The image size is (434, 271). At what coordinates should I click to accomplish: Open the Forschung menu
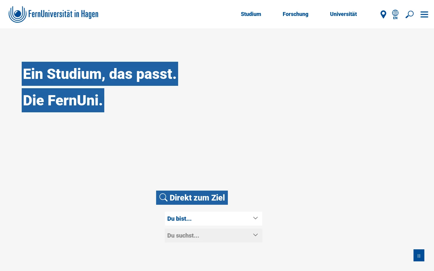point(295,14)
